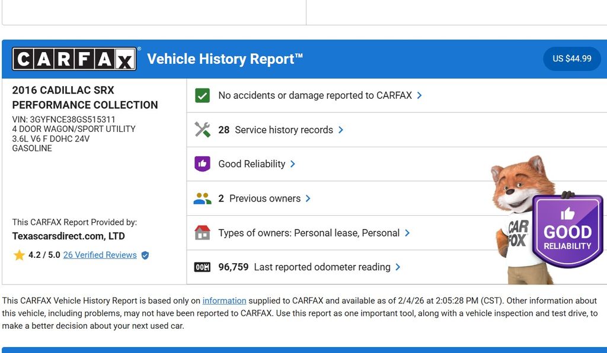Click the Car Fox Good Reliability mascot
This screenshot has height=353, width=607.
coord(545,222)
